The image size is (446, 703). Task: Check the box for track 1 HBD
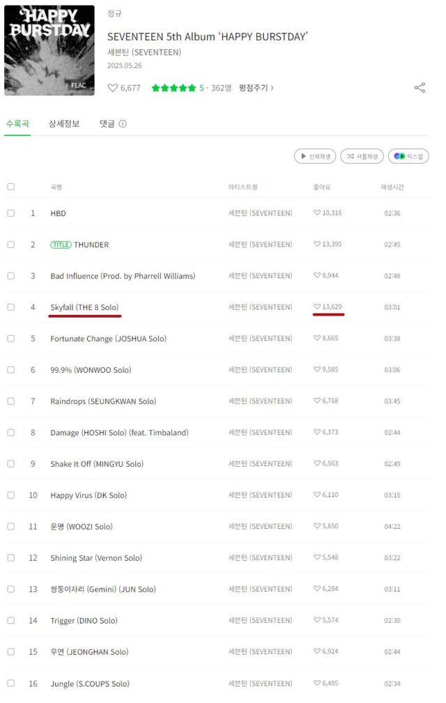coord(10,213)
